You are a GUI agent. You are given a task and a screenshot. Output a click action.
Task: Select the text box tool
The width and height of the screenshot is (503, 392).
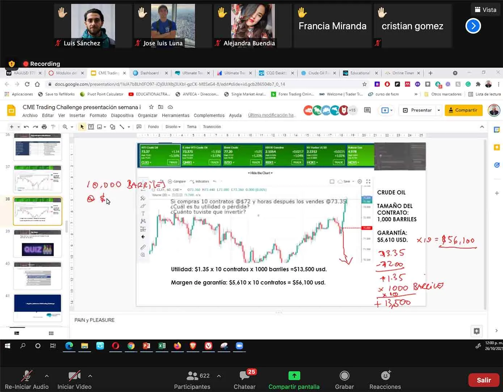click(91, 127)
